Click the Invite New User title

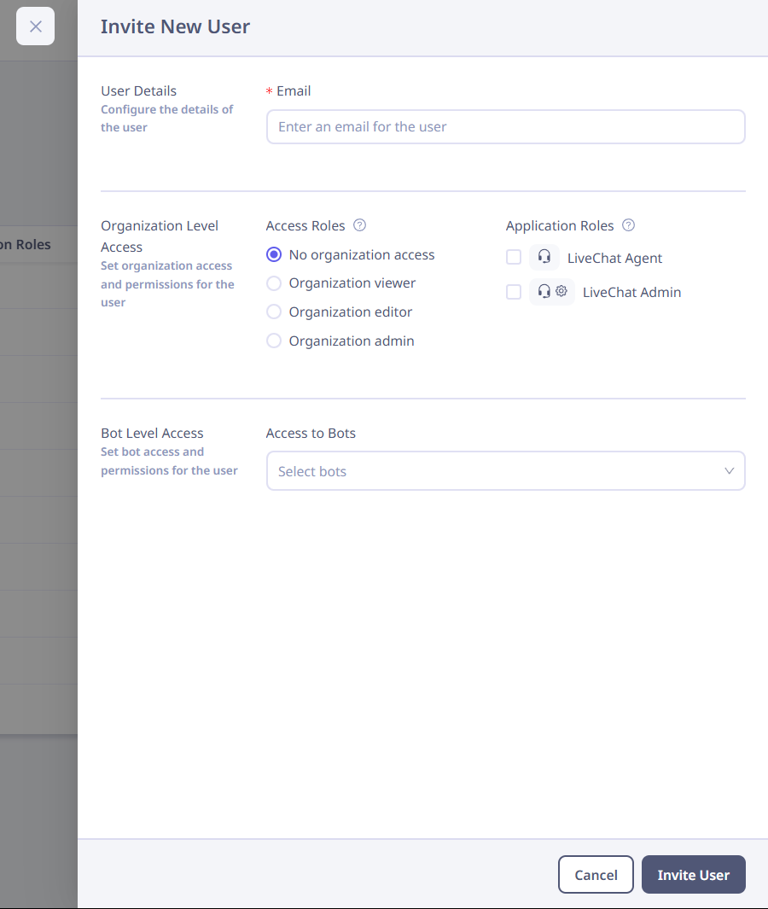pyautogui.click(x=175, y=26)
